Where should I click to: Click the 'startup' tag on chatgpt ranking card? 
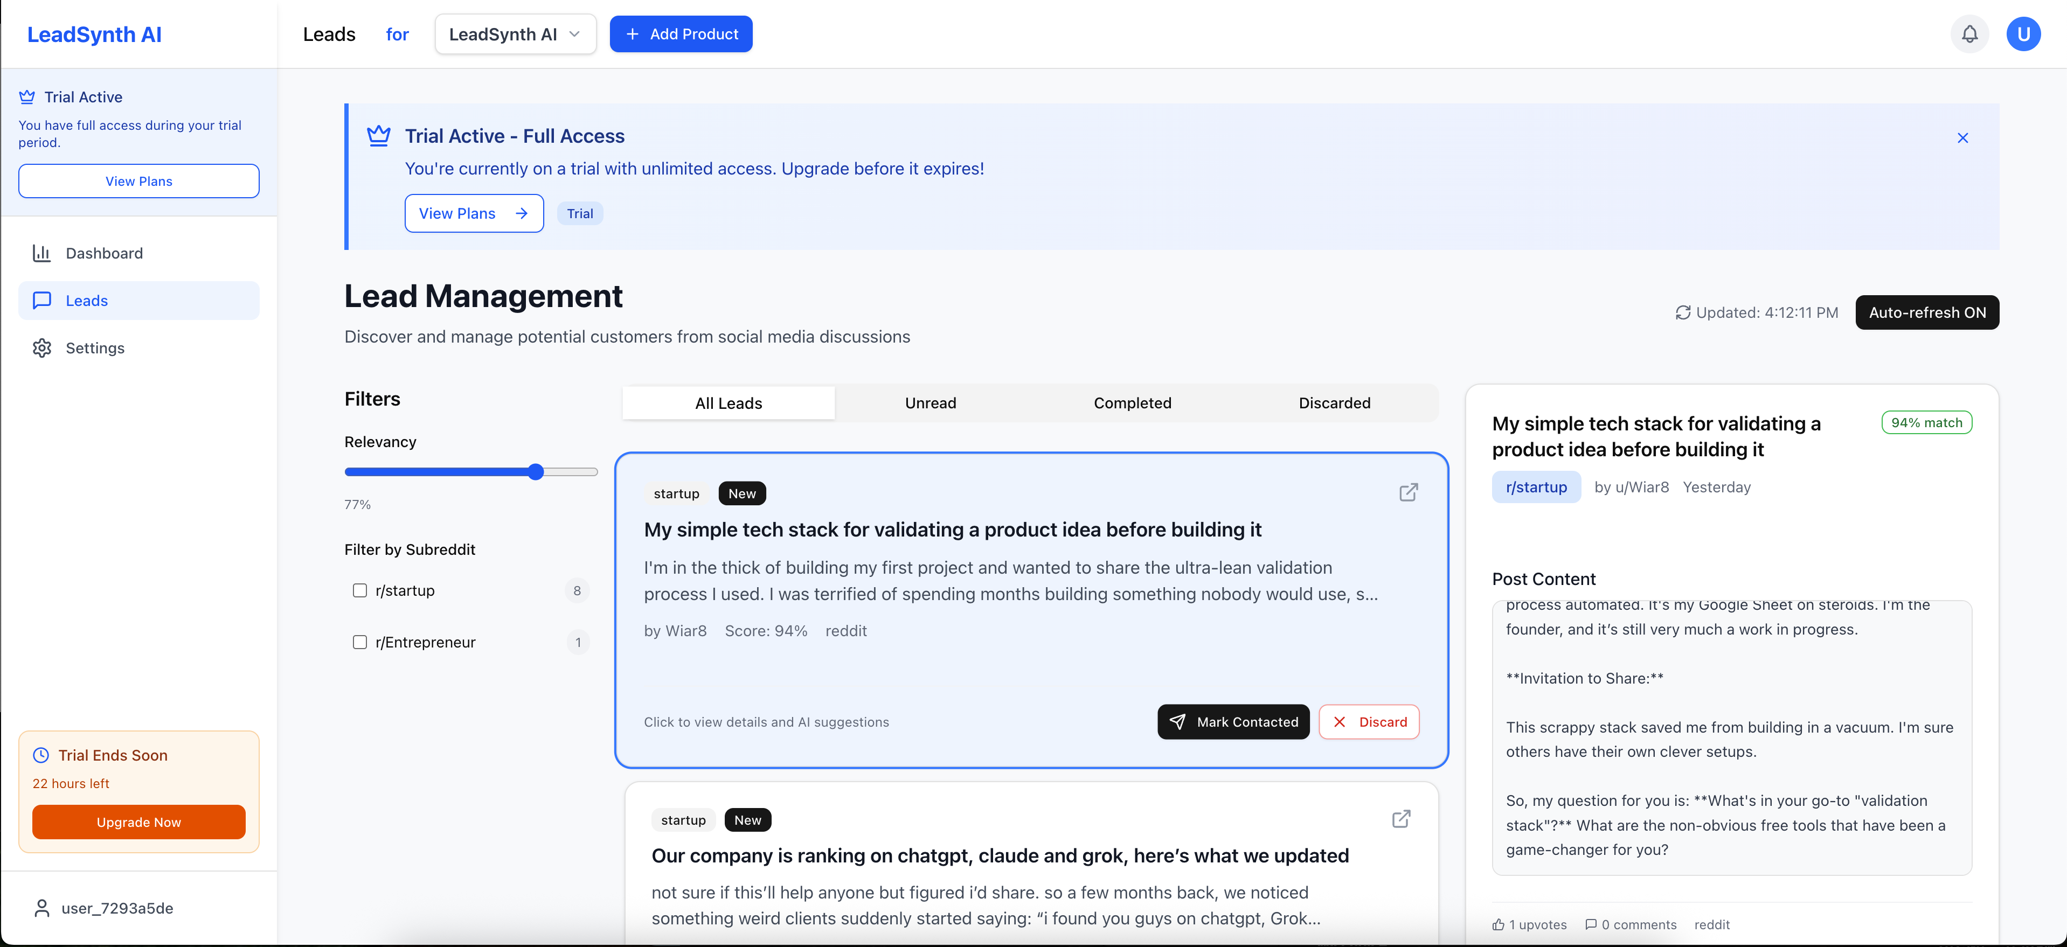pyautogui.click(x=683, y=819)
